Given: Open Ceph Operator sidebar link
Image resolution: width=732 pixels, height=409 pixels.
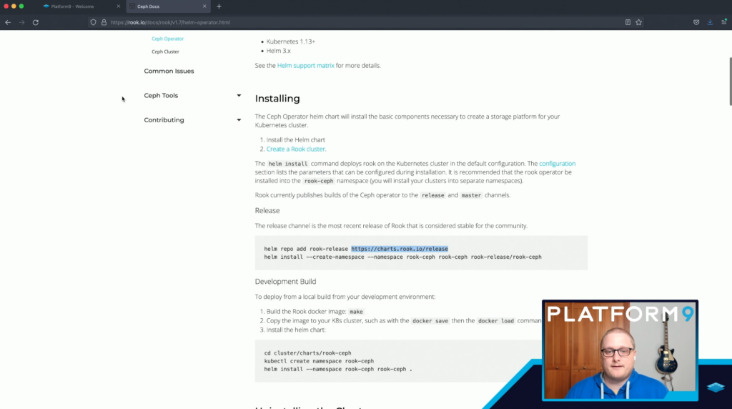Looking at the screenshot, I should coord(167,39).
